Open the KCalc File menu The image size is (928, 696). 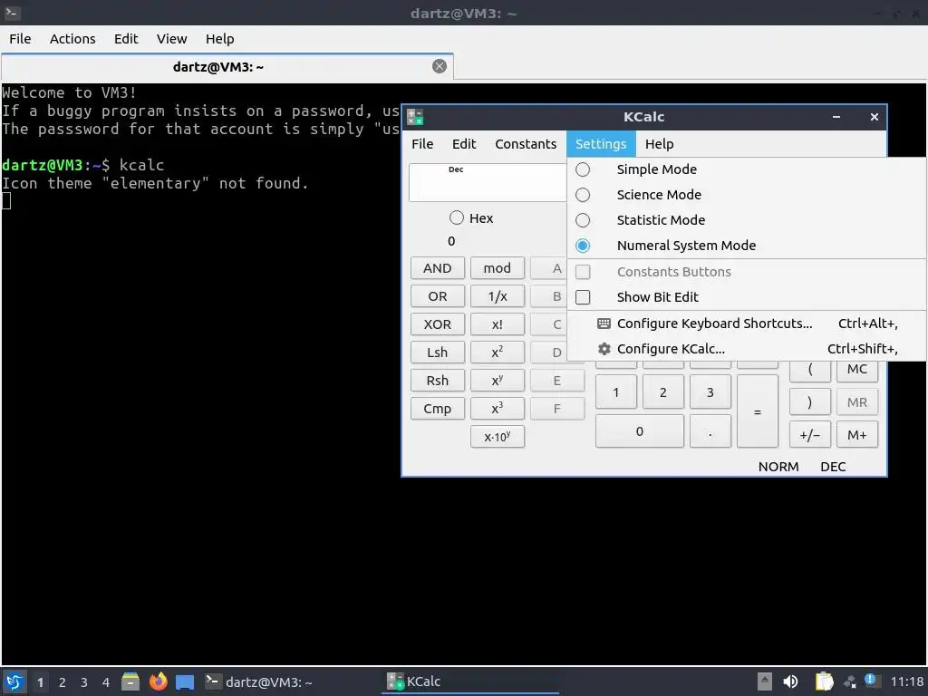click(x=422, y=144)
